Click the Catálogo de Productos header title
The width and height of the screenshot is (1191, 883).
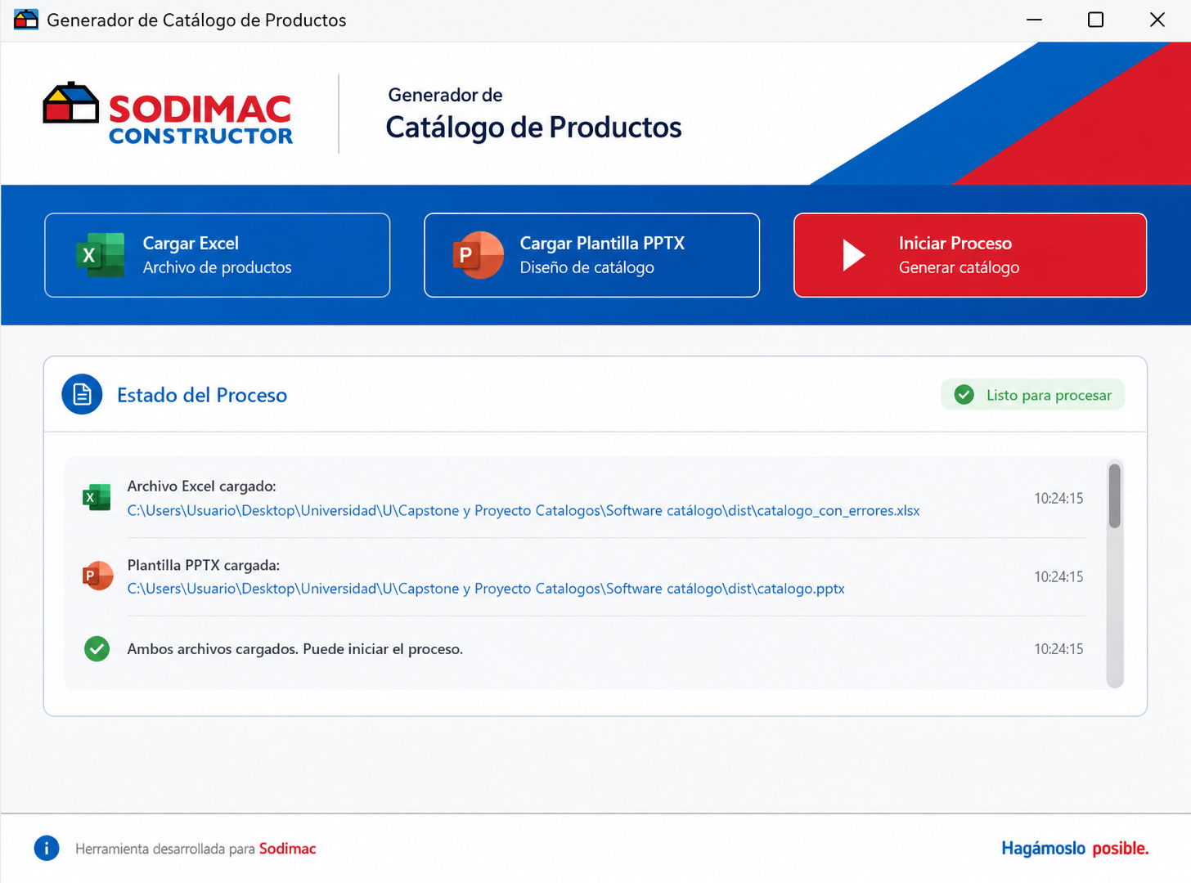(x=533, y=128)
